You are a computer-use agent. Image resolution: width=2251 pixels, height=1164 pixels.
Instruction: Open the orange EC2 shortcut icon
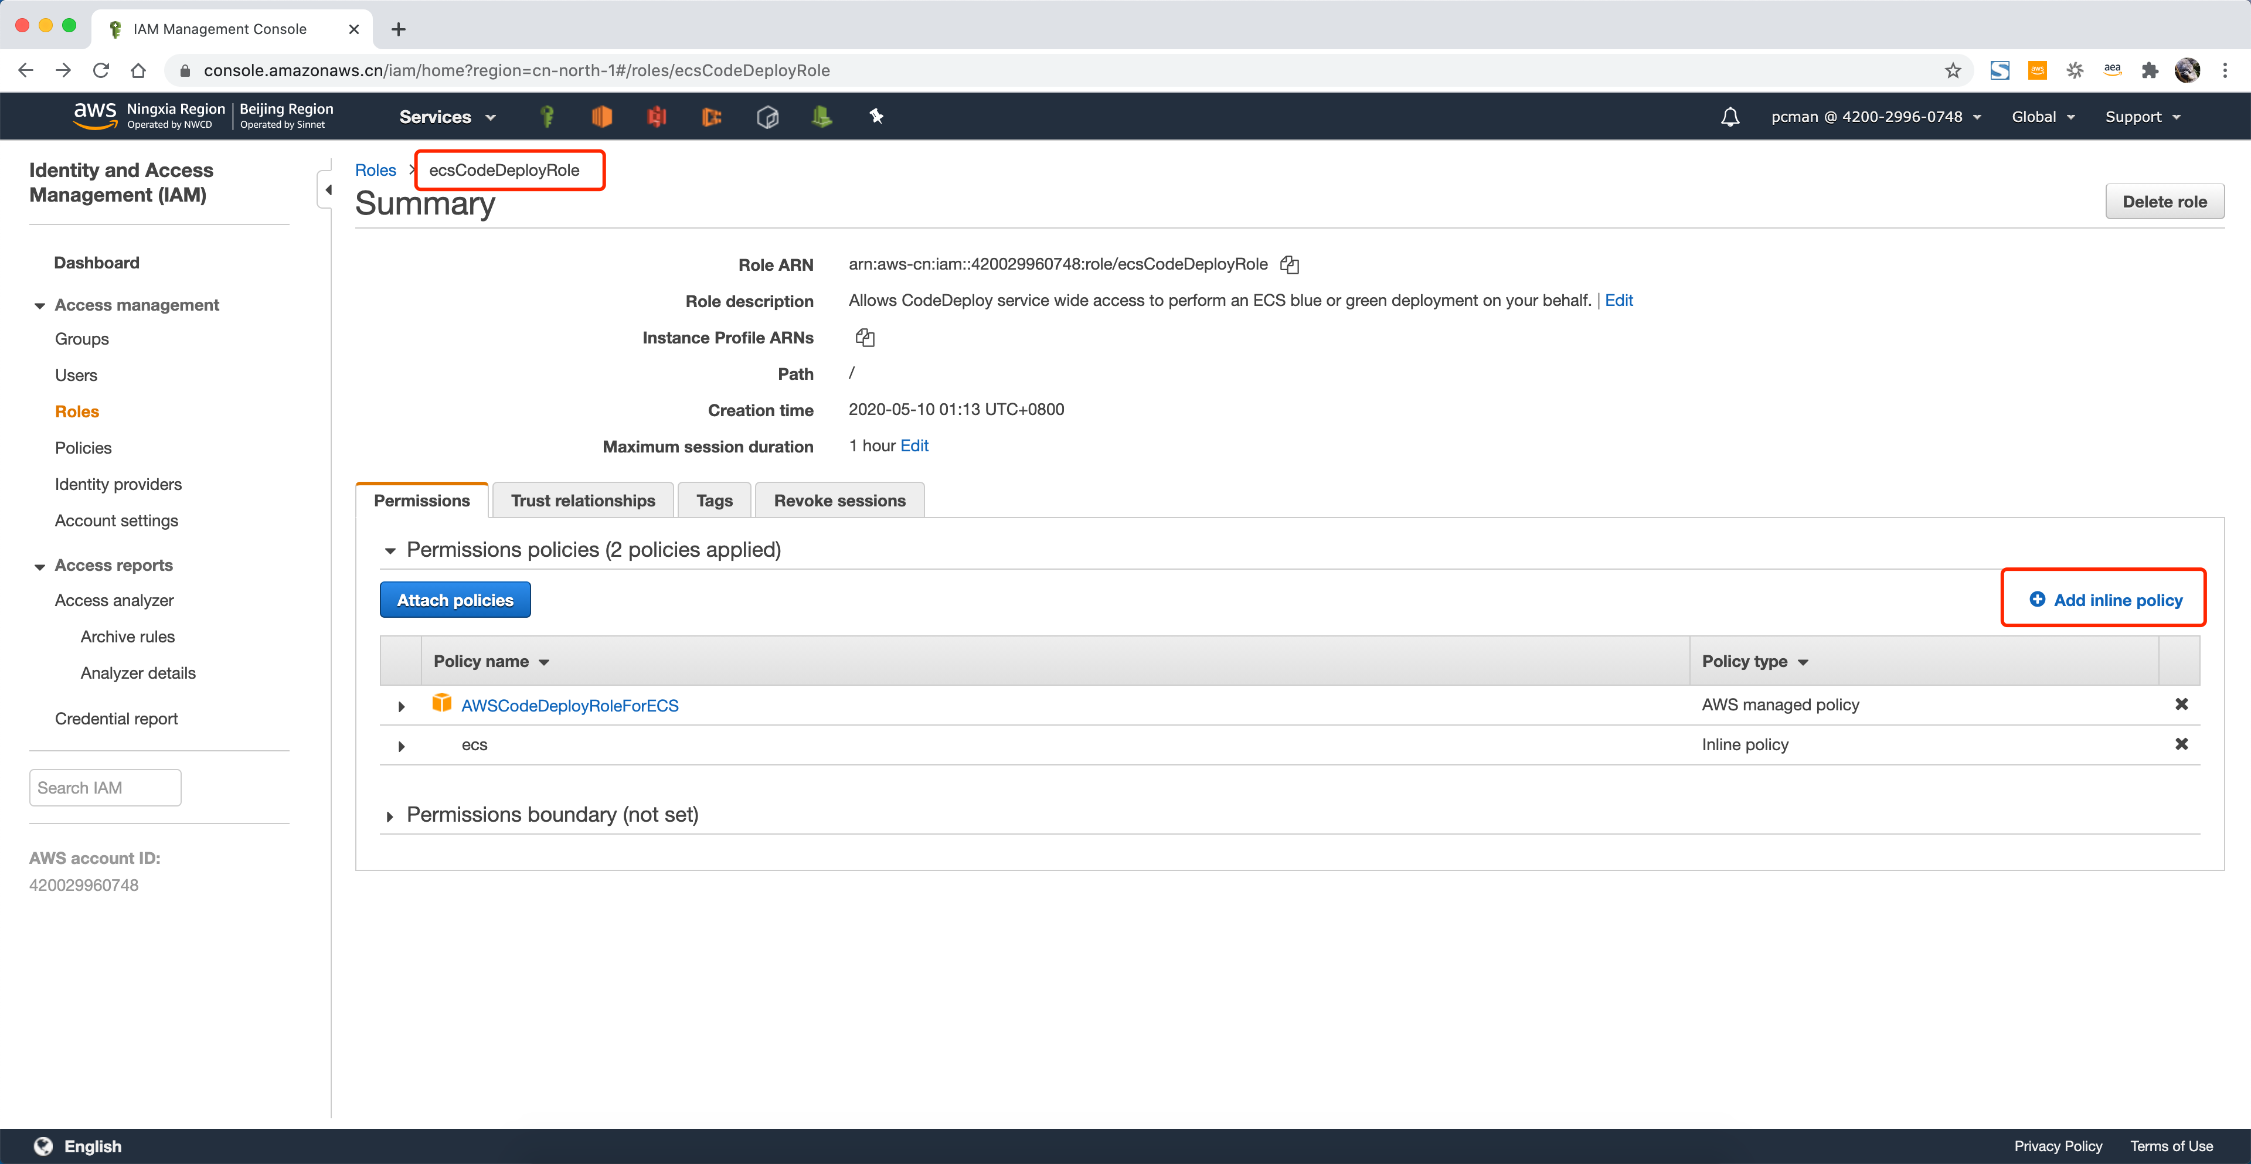tap(602, 116)
